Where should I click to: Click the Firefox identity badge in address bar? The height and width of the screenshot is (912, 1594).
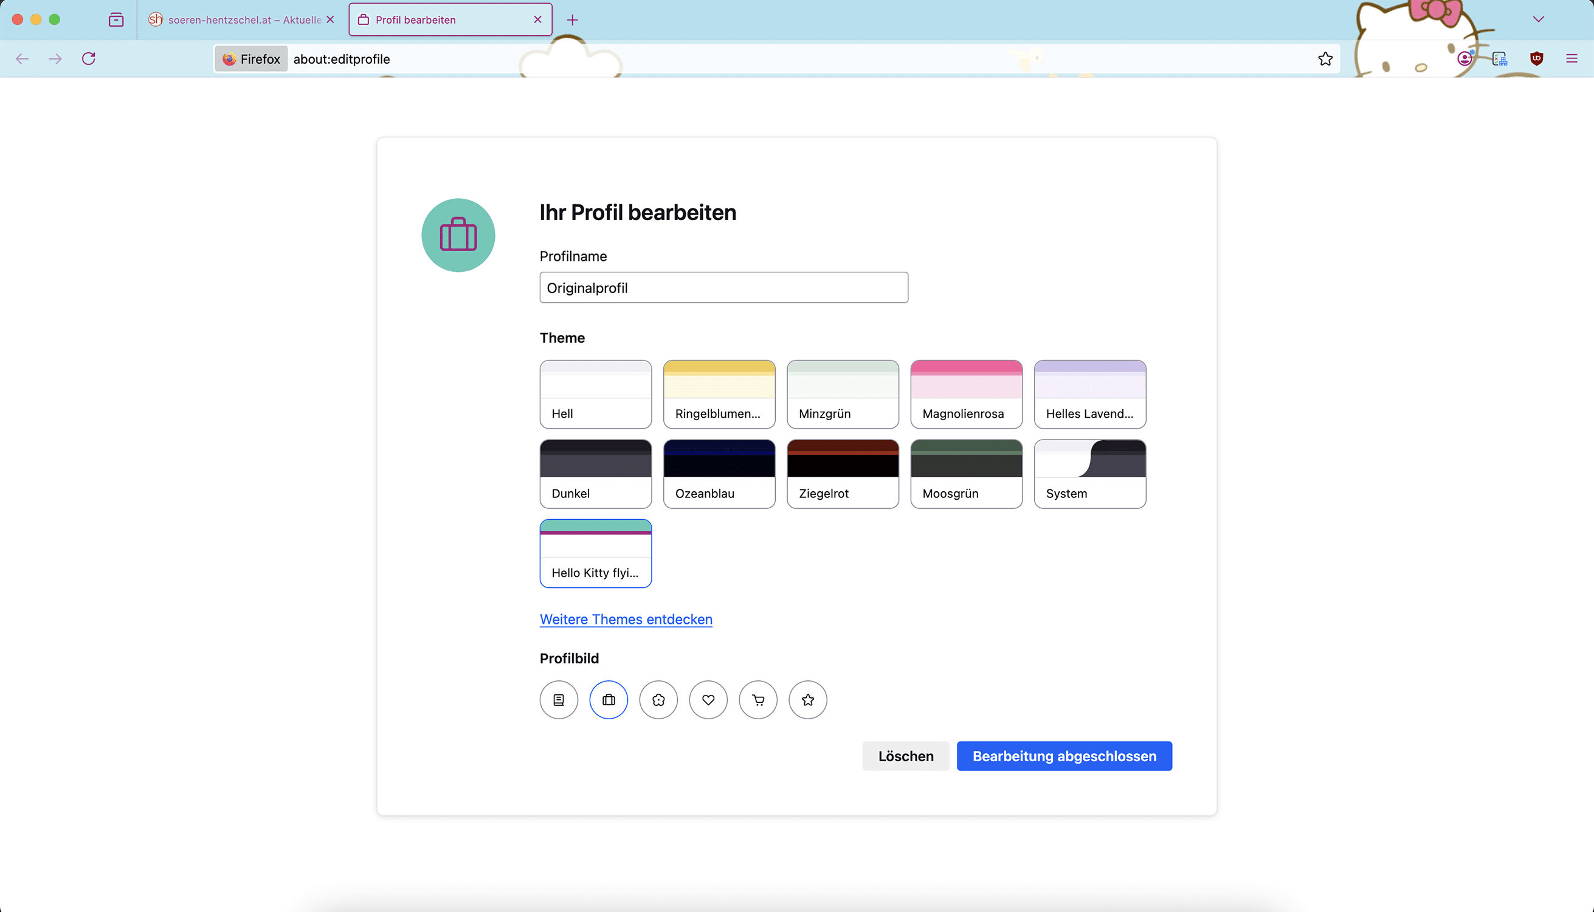(x=251, y=59)
